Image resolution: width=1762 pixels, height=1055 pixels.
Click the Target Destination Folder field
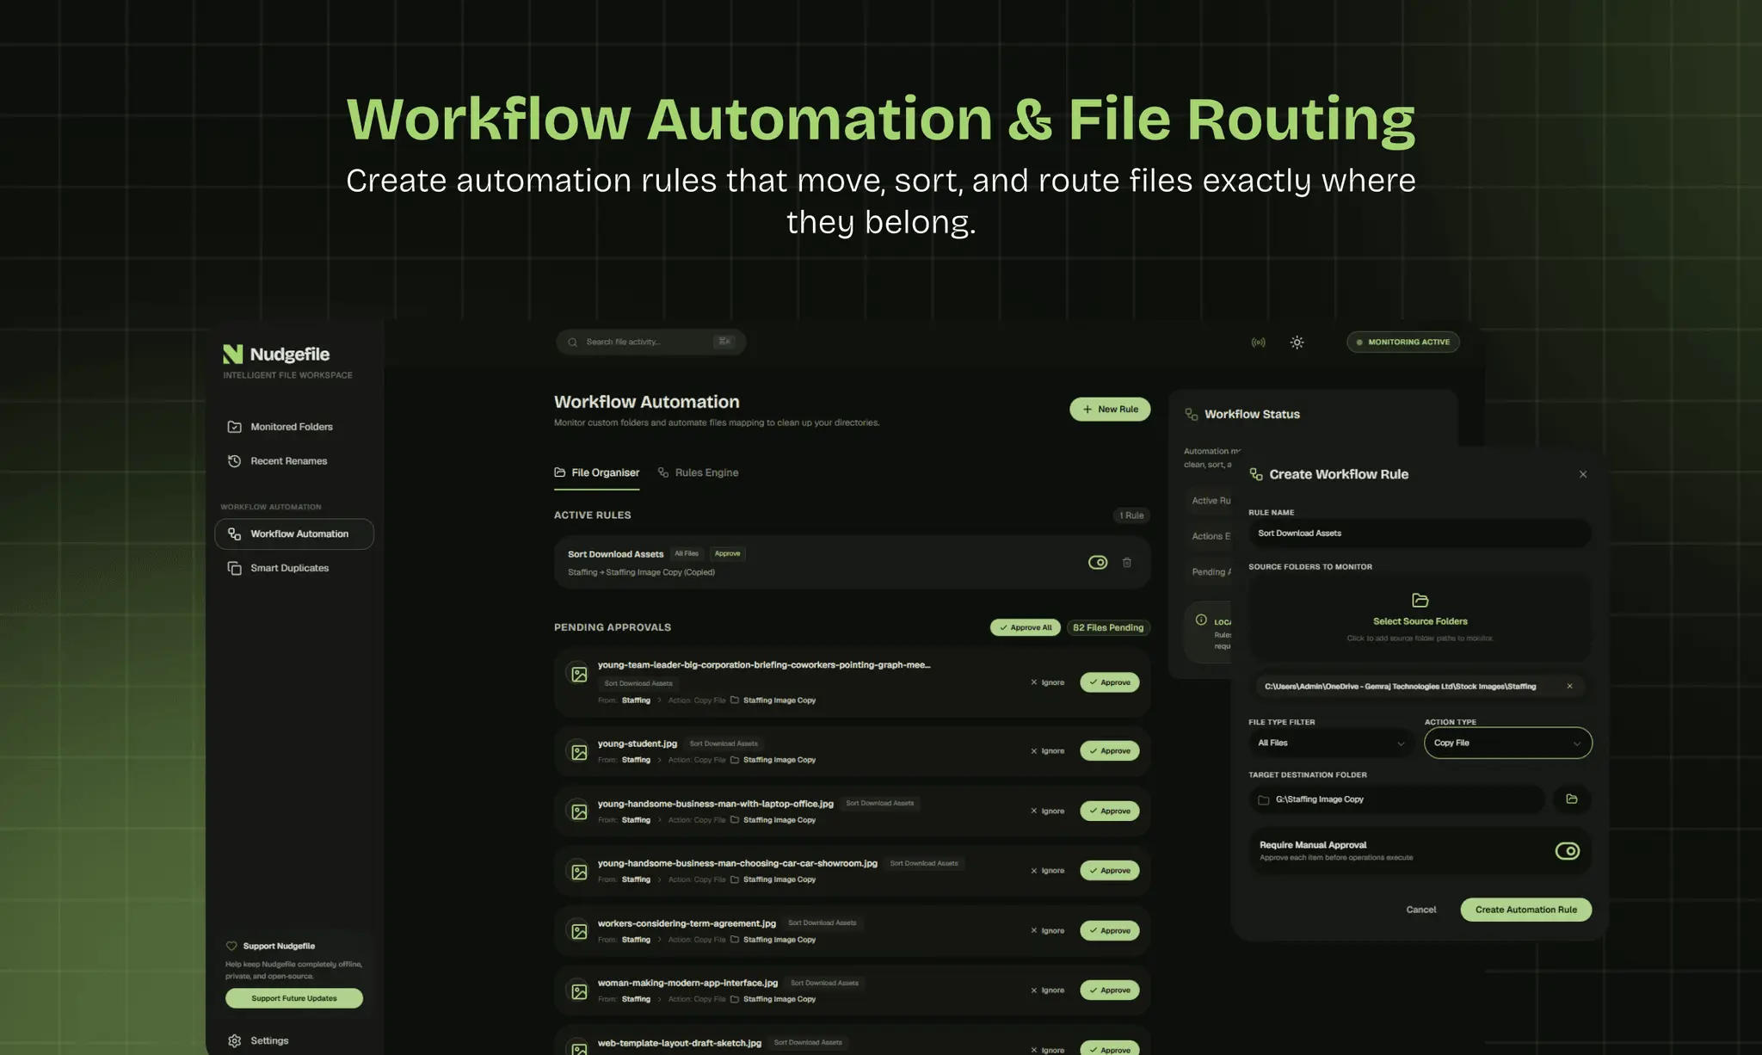pos(1397,800)
